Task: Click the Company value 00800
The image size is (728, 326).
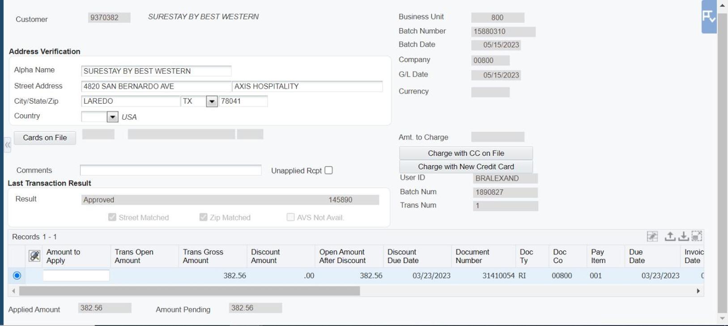Action: (490, 60)
